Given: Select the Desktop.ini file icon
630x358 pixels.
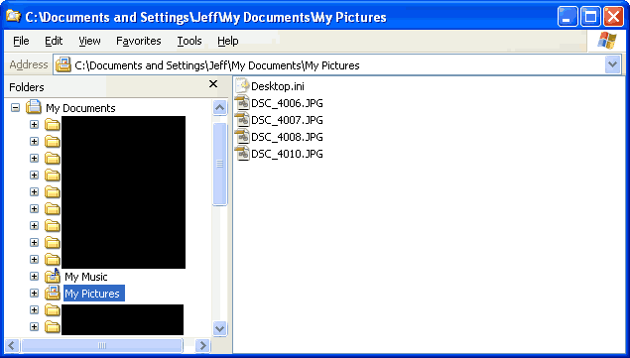Looking at the screenshot, I should (242, 85).
